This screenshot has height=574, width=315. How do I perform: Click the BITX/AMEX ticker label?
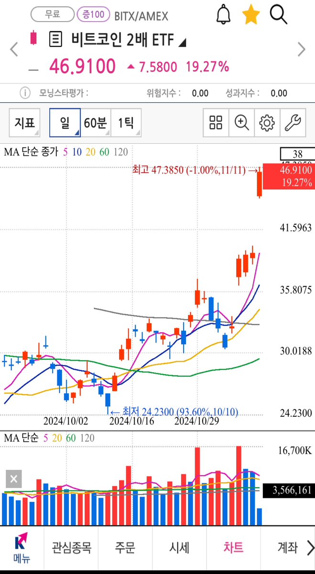coord(141,16)
